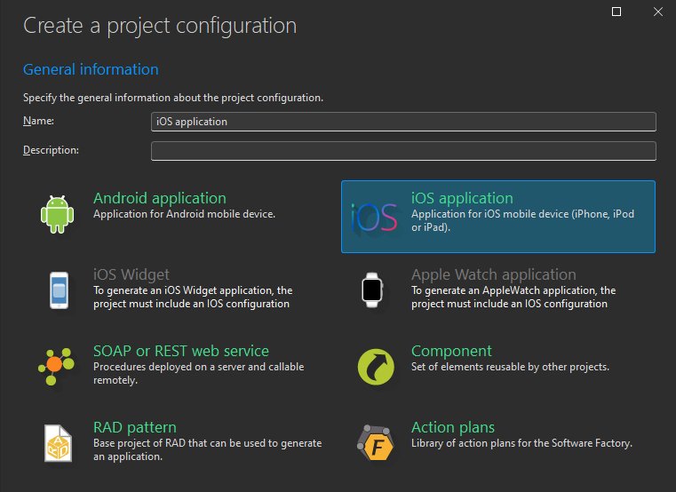Click the SOAP or REST web service molecule icon

(x=56, y=367)
